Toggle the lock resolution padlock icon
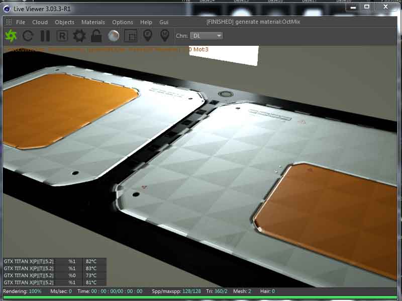402x301 pixels. click(x=96, y=36)
